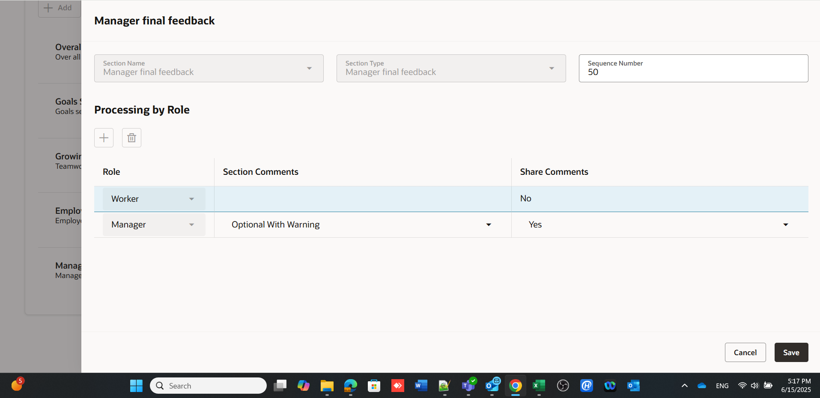Screen dimensions: 820x398
Task: Switch to Google Chrome in the taskbar
Action: coord(516,386)
